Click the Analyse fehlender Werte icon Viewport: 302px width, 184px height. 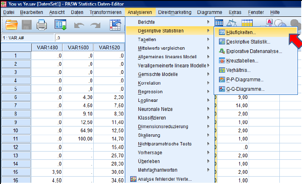click(x=133, y=179)
